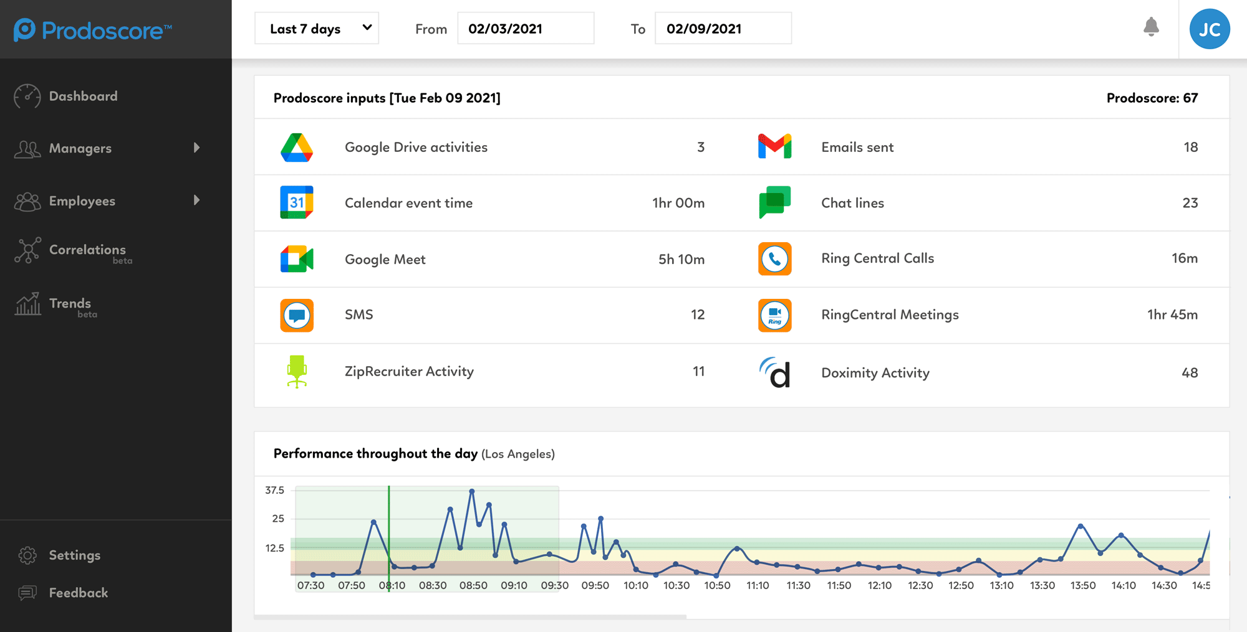Select the SMS row label
1247x632 pixels.
pyautogui.click(x=359, y=315)
